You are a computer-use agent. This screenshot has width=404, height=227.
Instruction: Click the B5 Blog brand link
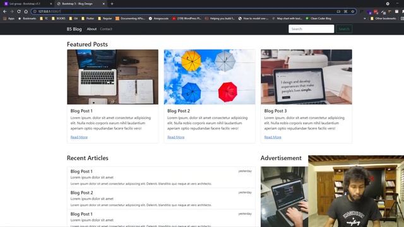[x=74, y=29]
